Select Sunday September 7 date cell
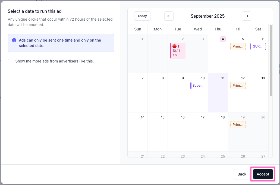This screenshot has height=185, width=280. click(x=137, y=93)
